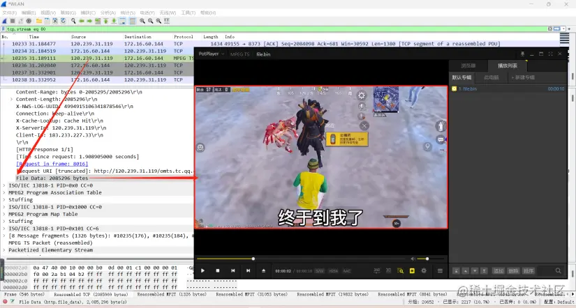Stop playback in PotPlayer
The height and width of the screenshot is (308, 576).
[x=218, y=270]
